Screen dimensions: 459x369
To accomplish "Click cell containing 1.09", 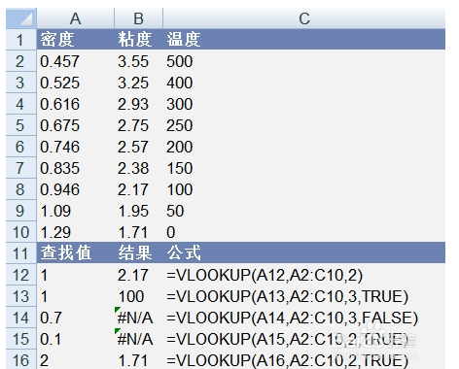I will point(75,211).
